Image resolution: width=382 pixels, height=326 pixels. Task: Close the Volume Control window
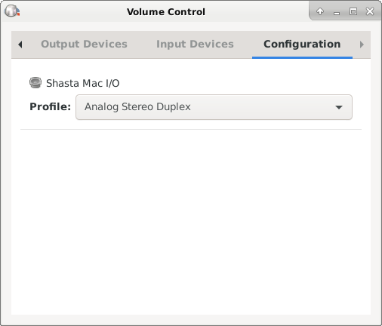(x=370, y=11)
